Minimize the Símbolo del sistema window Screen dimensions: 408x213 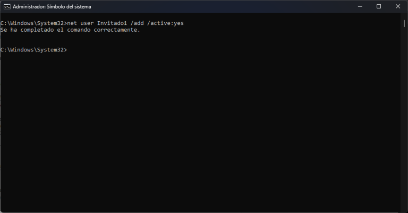(360, 6)
